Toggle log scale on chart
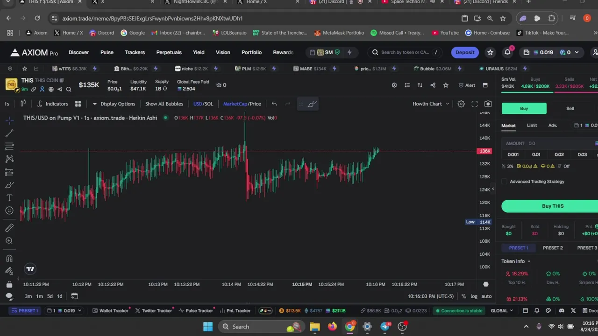The image size is (598, 336). point(474,296)
